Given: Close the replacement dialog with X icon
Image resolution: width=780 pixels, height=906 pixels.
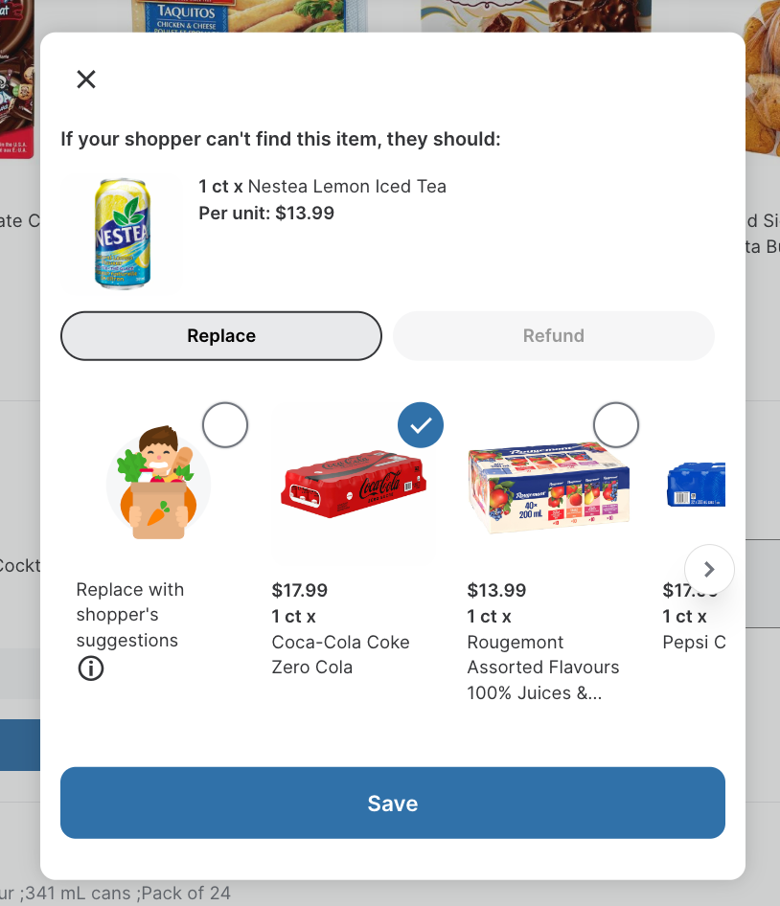Looking at the screenshot, I should (x=86, y=79).
